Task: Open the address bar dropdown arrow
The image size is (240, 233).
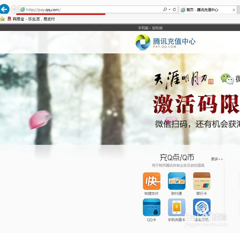Action: 170,10
